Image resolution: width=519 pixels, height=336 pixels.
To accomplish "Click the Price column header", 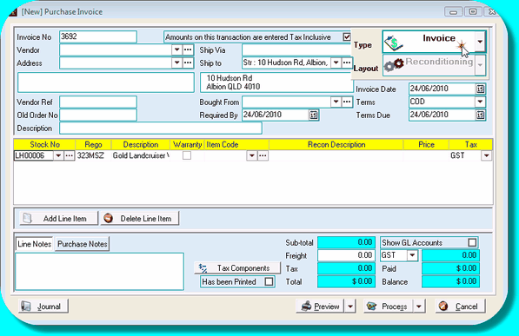I will click(x=426, y=144).
